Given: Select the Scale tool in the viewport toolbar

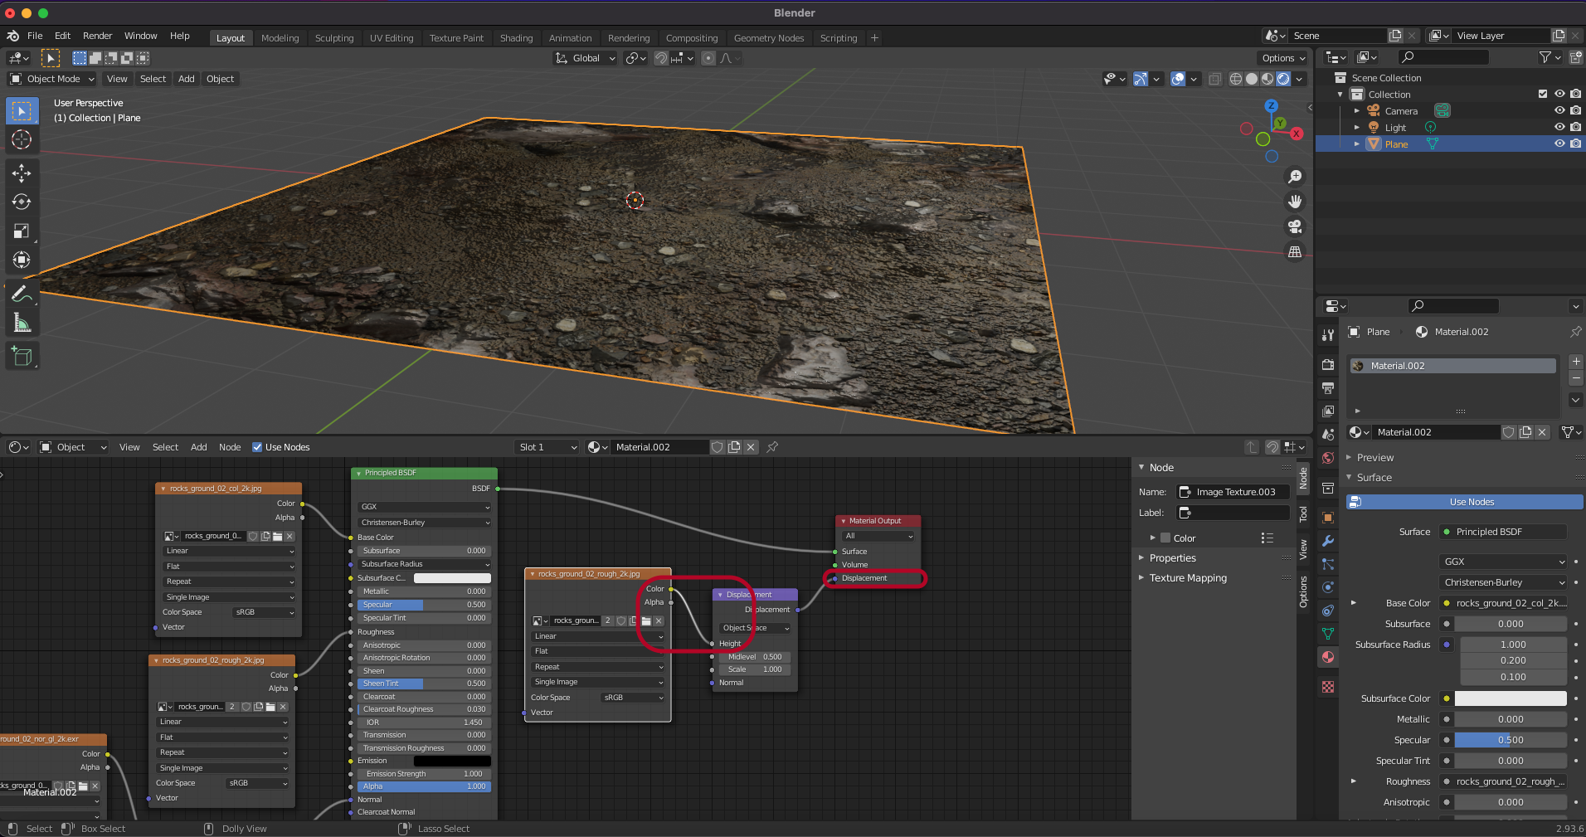Looking at the screenshot, I should coord(22,231).
